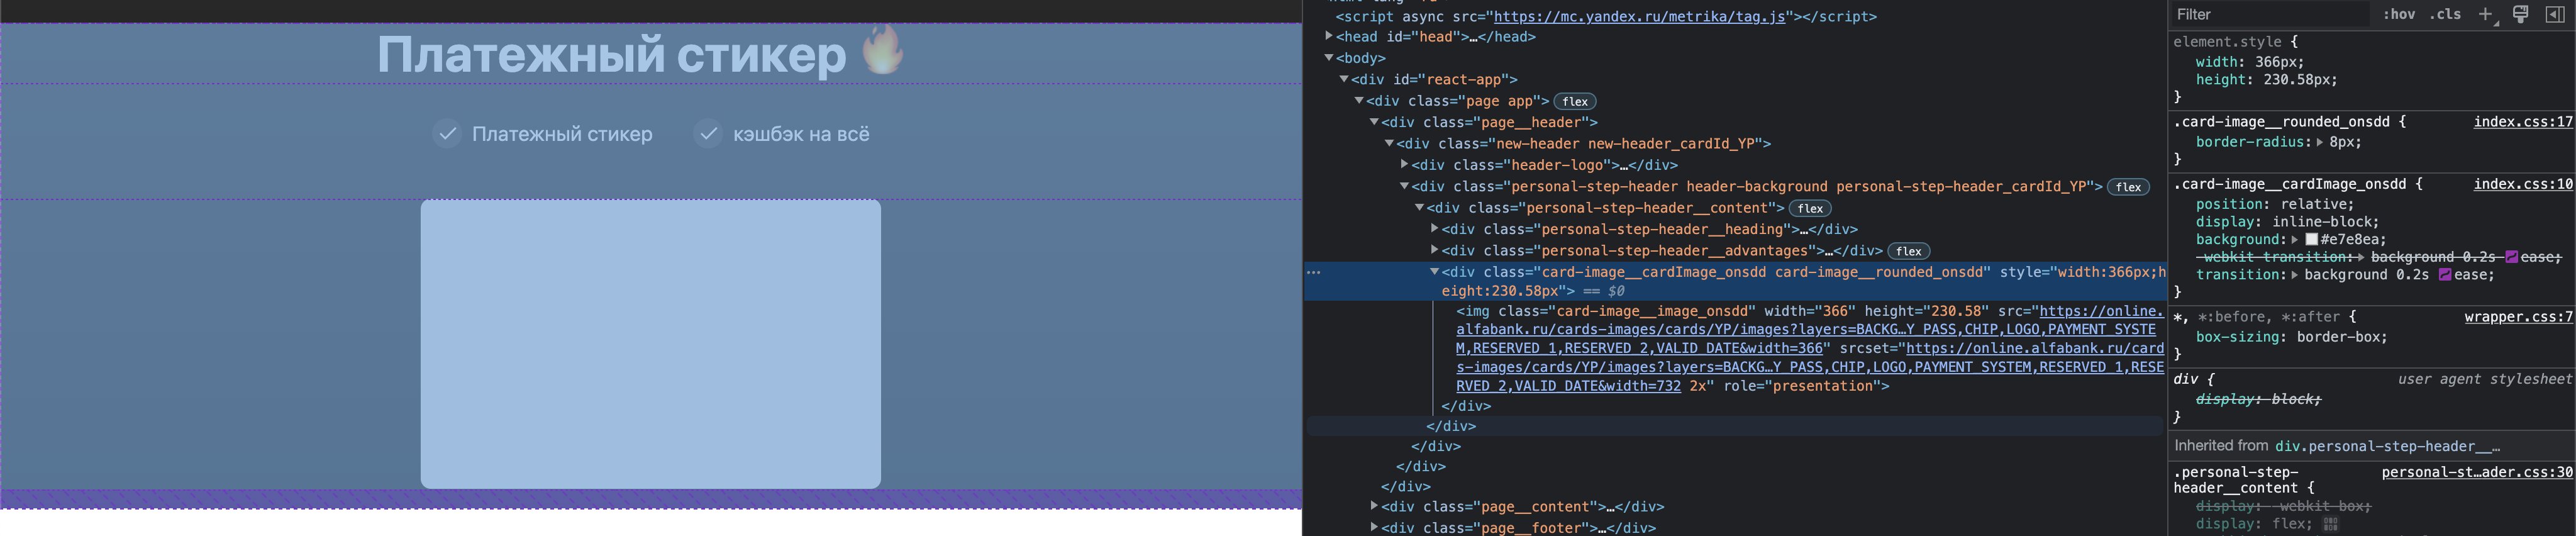This screenshot has height=536, width=2576.
Task: Open personal-st…ader.css:30 source link
Action: click(2476, 473)
